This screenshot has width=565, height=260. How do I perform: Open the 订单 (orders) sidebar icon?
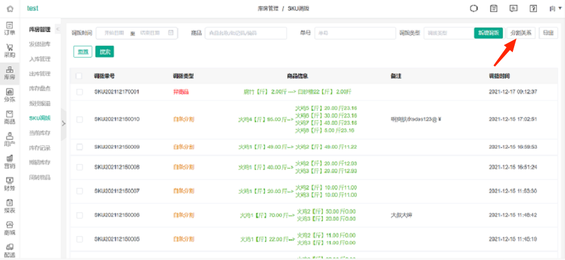pos(9,28)
